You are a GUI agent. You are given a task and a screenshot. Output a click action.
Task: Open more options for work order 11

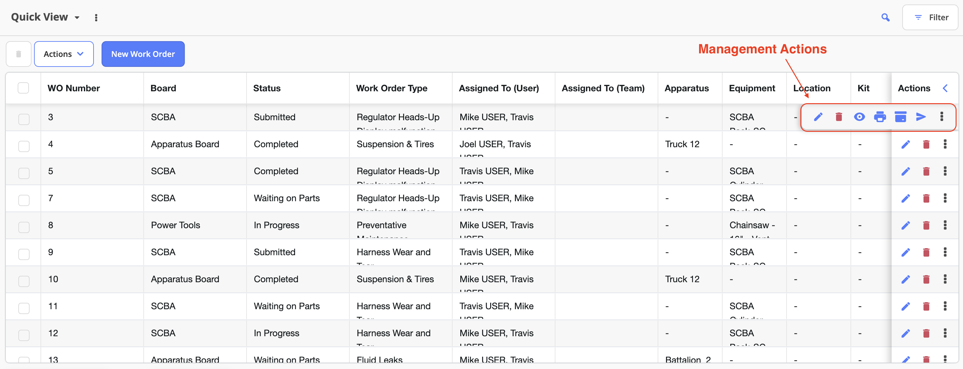(x=945, y=306)
